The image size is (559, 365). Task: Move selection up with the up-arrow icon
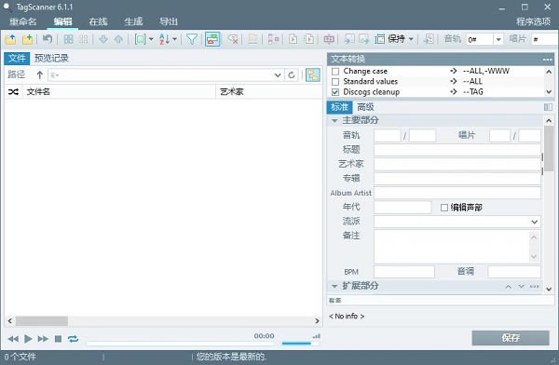pos(118,39)
